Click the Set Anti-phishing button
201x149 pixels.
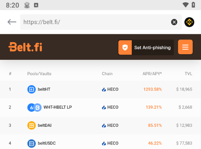coord(146,47)
